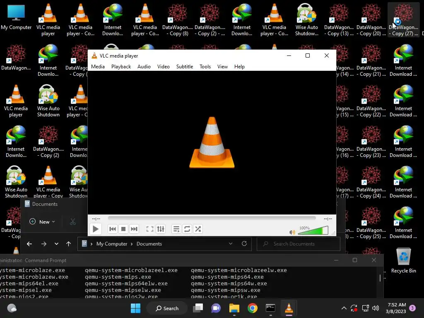Viewport: 424px width, 318px height.
Task: Open the Help menu in VLC
Action: [239, 67]
